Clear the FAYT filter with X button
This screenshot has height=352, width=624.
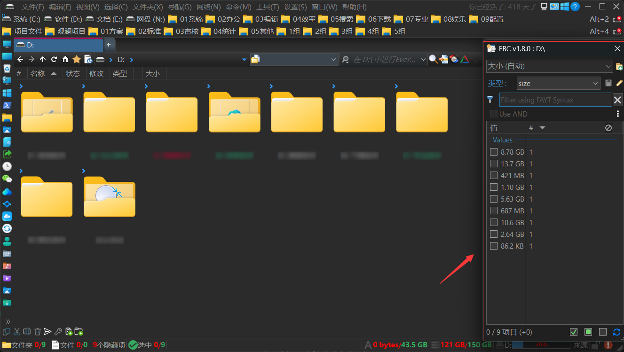tap(617, 100)
